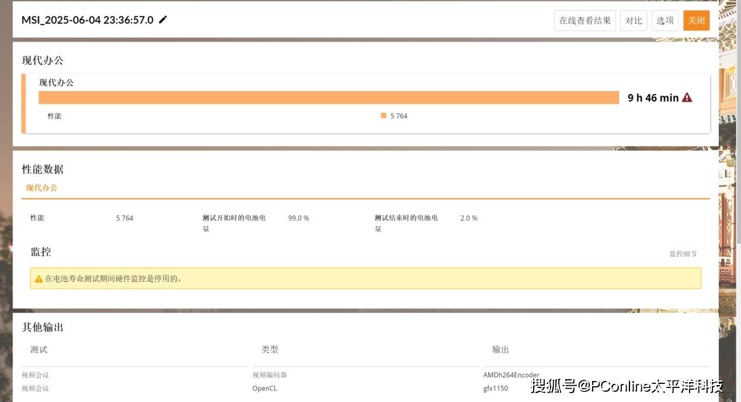Click the yellow warning icon in monitoring notice
Screen dimensions: 741x402
39,279
